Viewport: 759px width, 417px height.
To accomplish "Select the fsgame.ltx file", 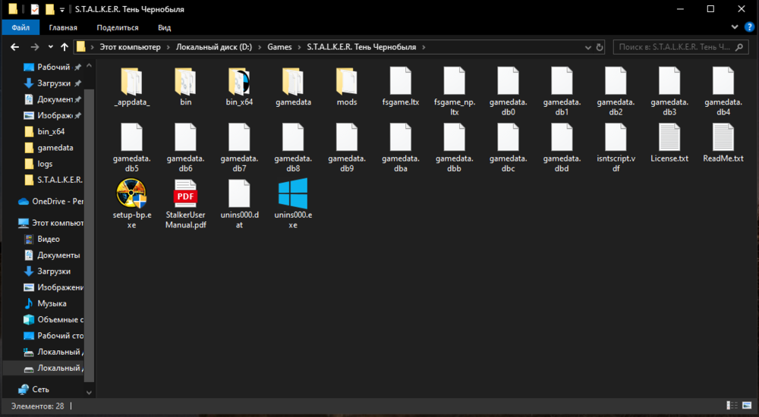I will (400, 81).
